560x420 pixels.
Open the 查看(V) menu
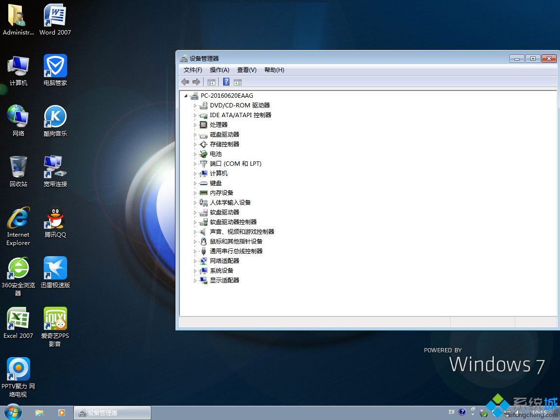pyautogui.click(x=247, y=70)
